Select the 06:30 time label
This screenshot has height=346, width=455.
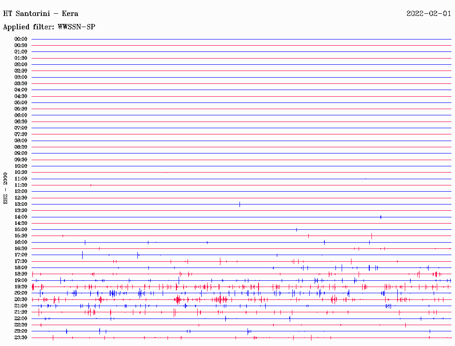pos(21,122)
